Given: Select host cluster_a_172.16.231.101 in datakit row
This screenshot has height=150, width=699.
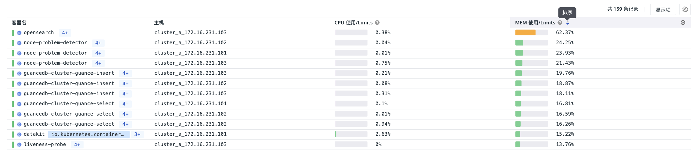Looking at the screenshot, I should click(x=190, y=134).
